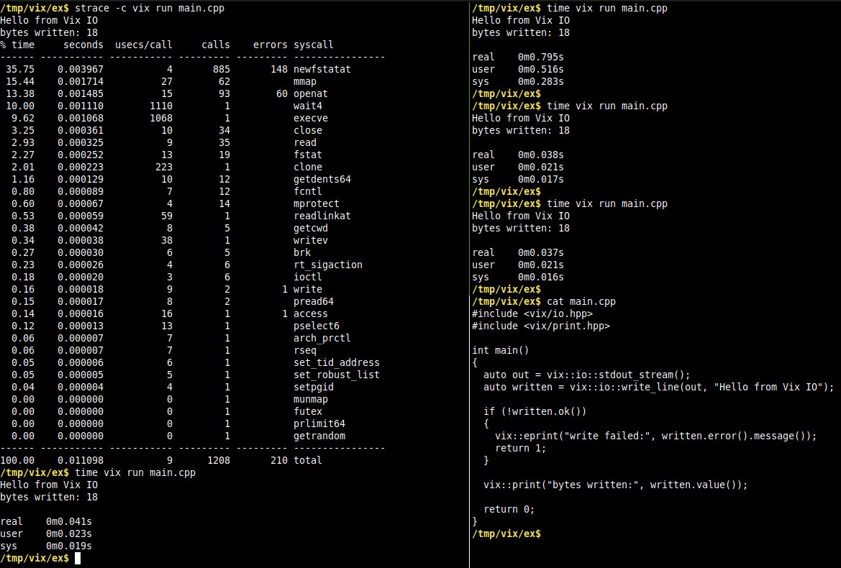Select the 'readlinkat' syscall entry
The width and height of the screenshot is (841, 568).
pos(322,216)
